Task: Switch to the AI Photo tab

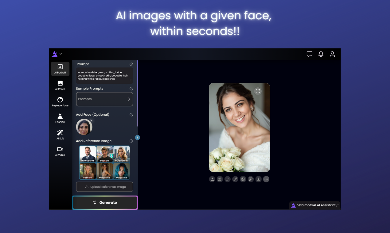Action: 60,85
